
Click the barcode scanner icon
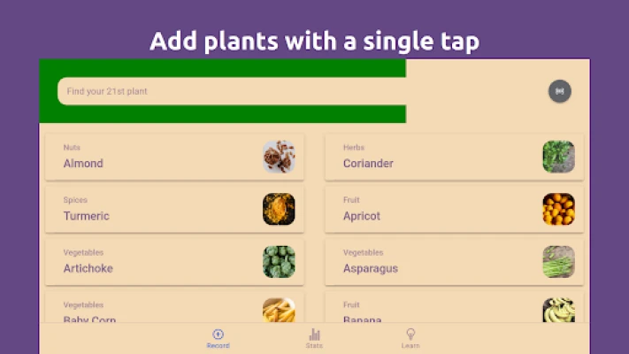pyautogui.click(x=559, y=90)
